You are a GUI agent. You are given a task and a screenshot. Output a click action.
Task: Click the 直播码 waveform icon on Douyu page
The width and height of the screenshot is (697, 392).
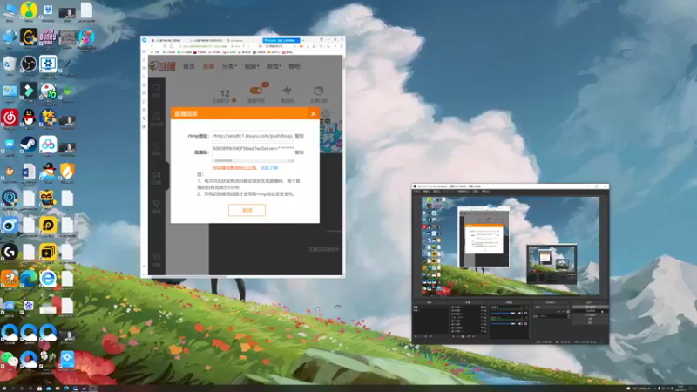pos(288,91)
